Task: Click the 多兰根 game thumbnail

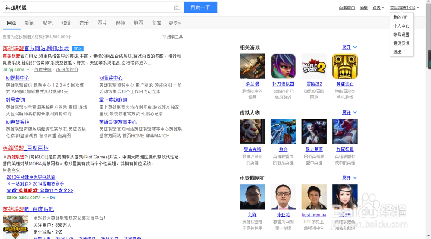Action: point(252,66)
